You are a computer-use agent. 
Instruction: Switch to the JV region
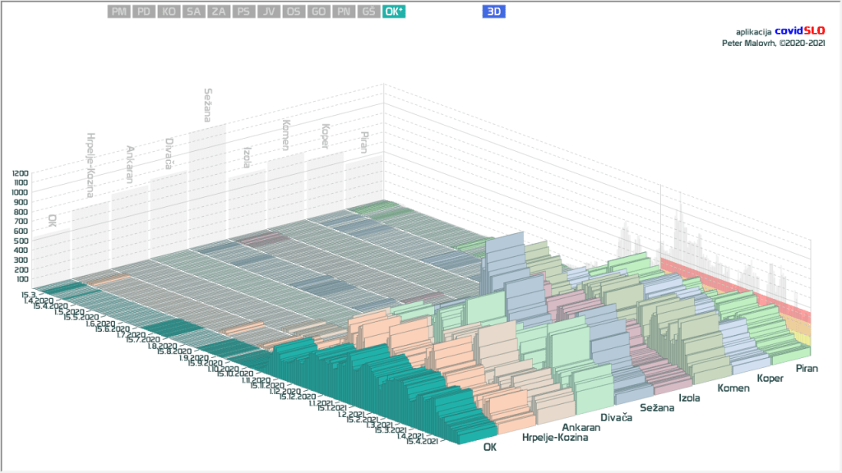(x=268, y=11)
